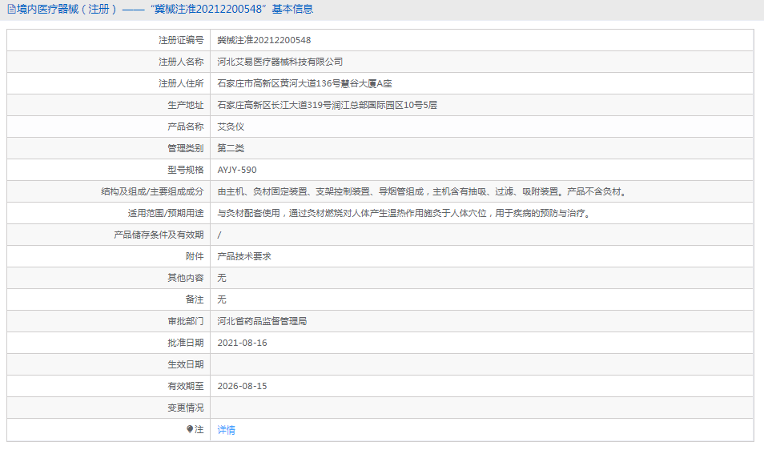The height and width of the screenshot is (450, 764).
Task: Click registrant name 河北艾易医疗器械科技有限公司
Action: pyautogui.click(x=280, y=62)
